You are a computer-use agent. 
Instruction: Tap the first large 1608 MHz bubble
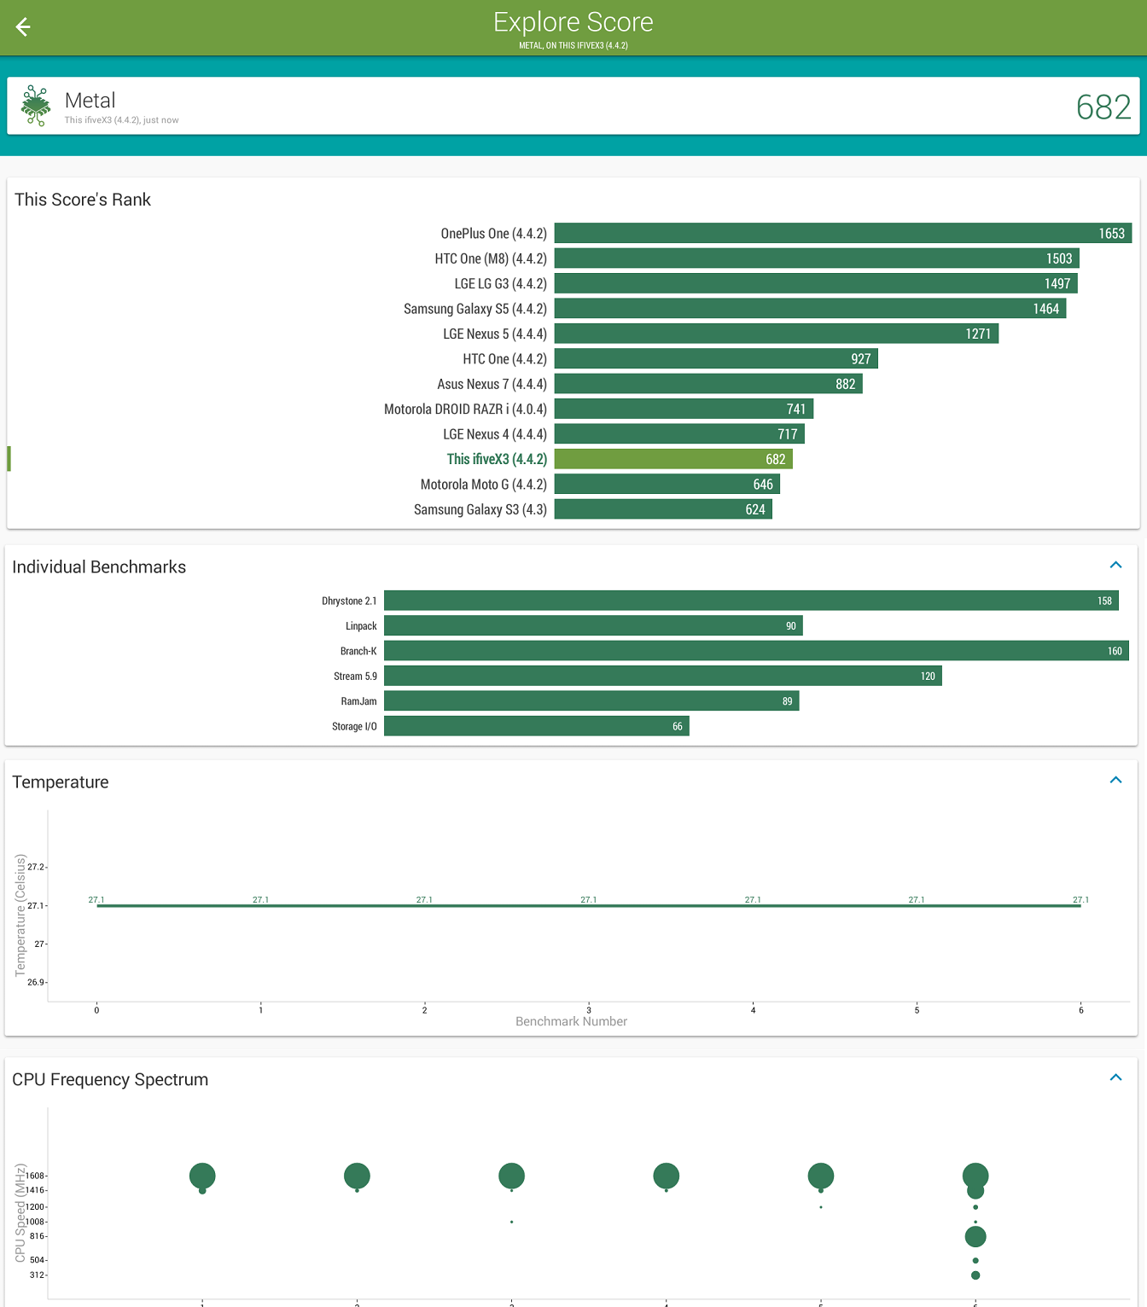pyautogui.click(x=202, y=1176)
